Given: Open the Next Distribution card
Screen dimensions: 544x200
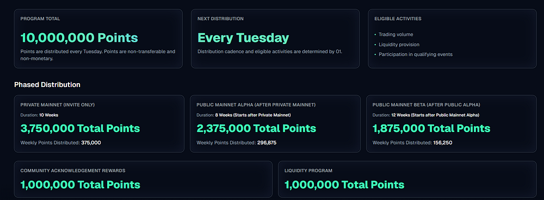Looking at the screenshot, I should (275, 39).
